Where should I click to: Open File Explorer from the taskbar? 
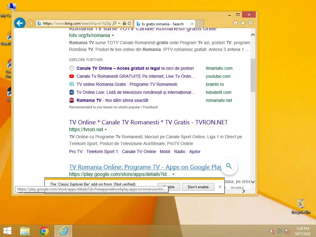click(25, 231)
